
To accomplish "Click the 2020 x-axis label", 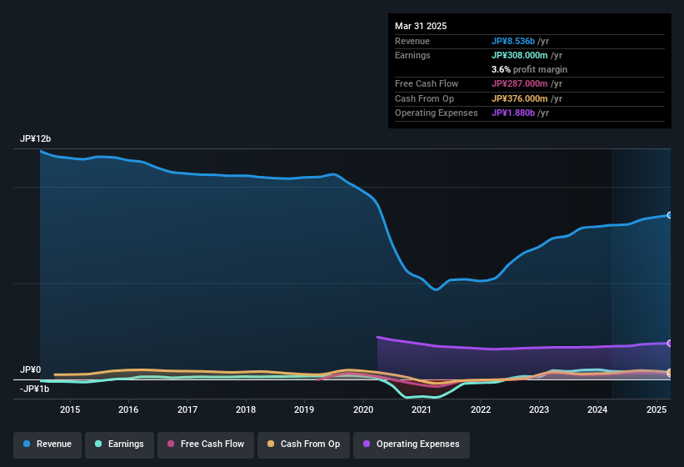I will (x=363, y=409).
